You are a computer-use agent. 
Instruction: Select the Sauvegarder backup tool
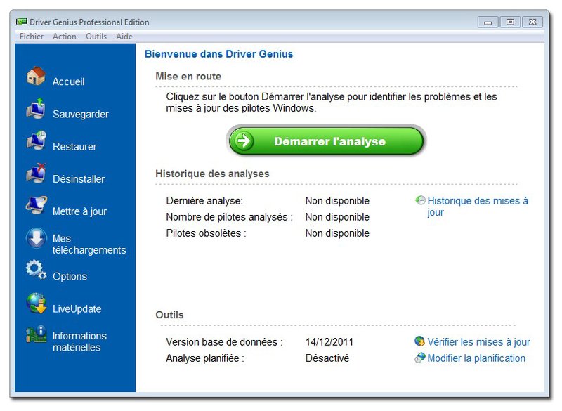80,114
